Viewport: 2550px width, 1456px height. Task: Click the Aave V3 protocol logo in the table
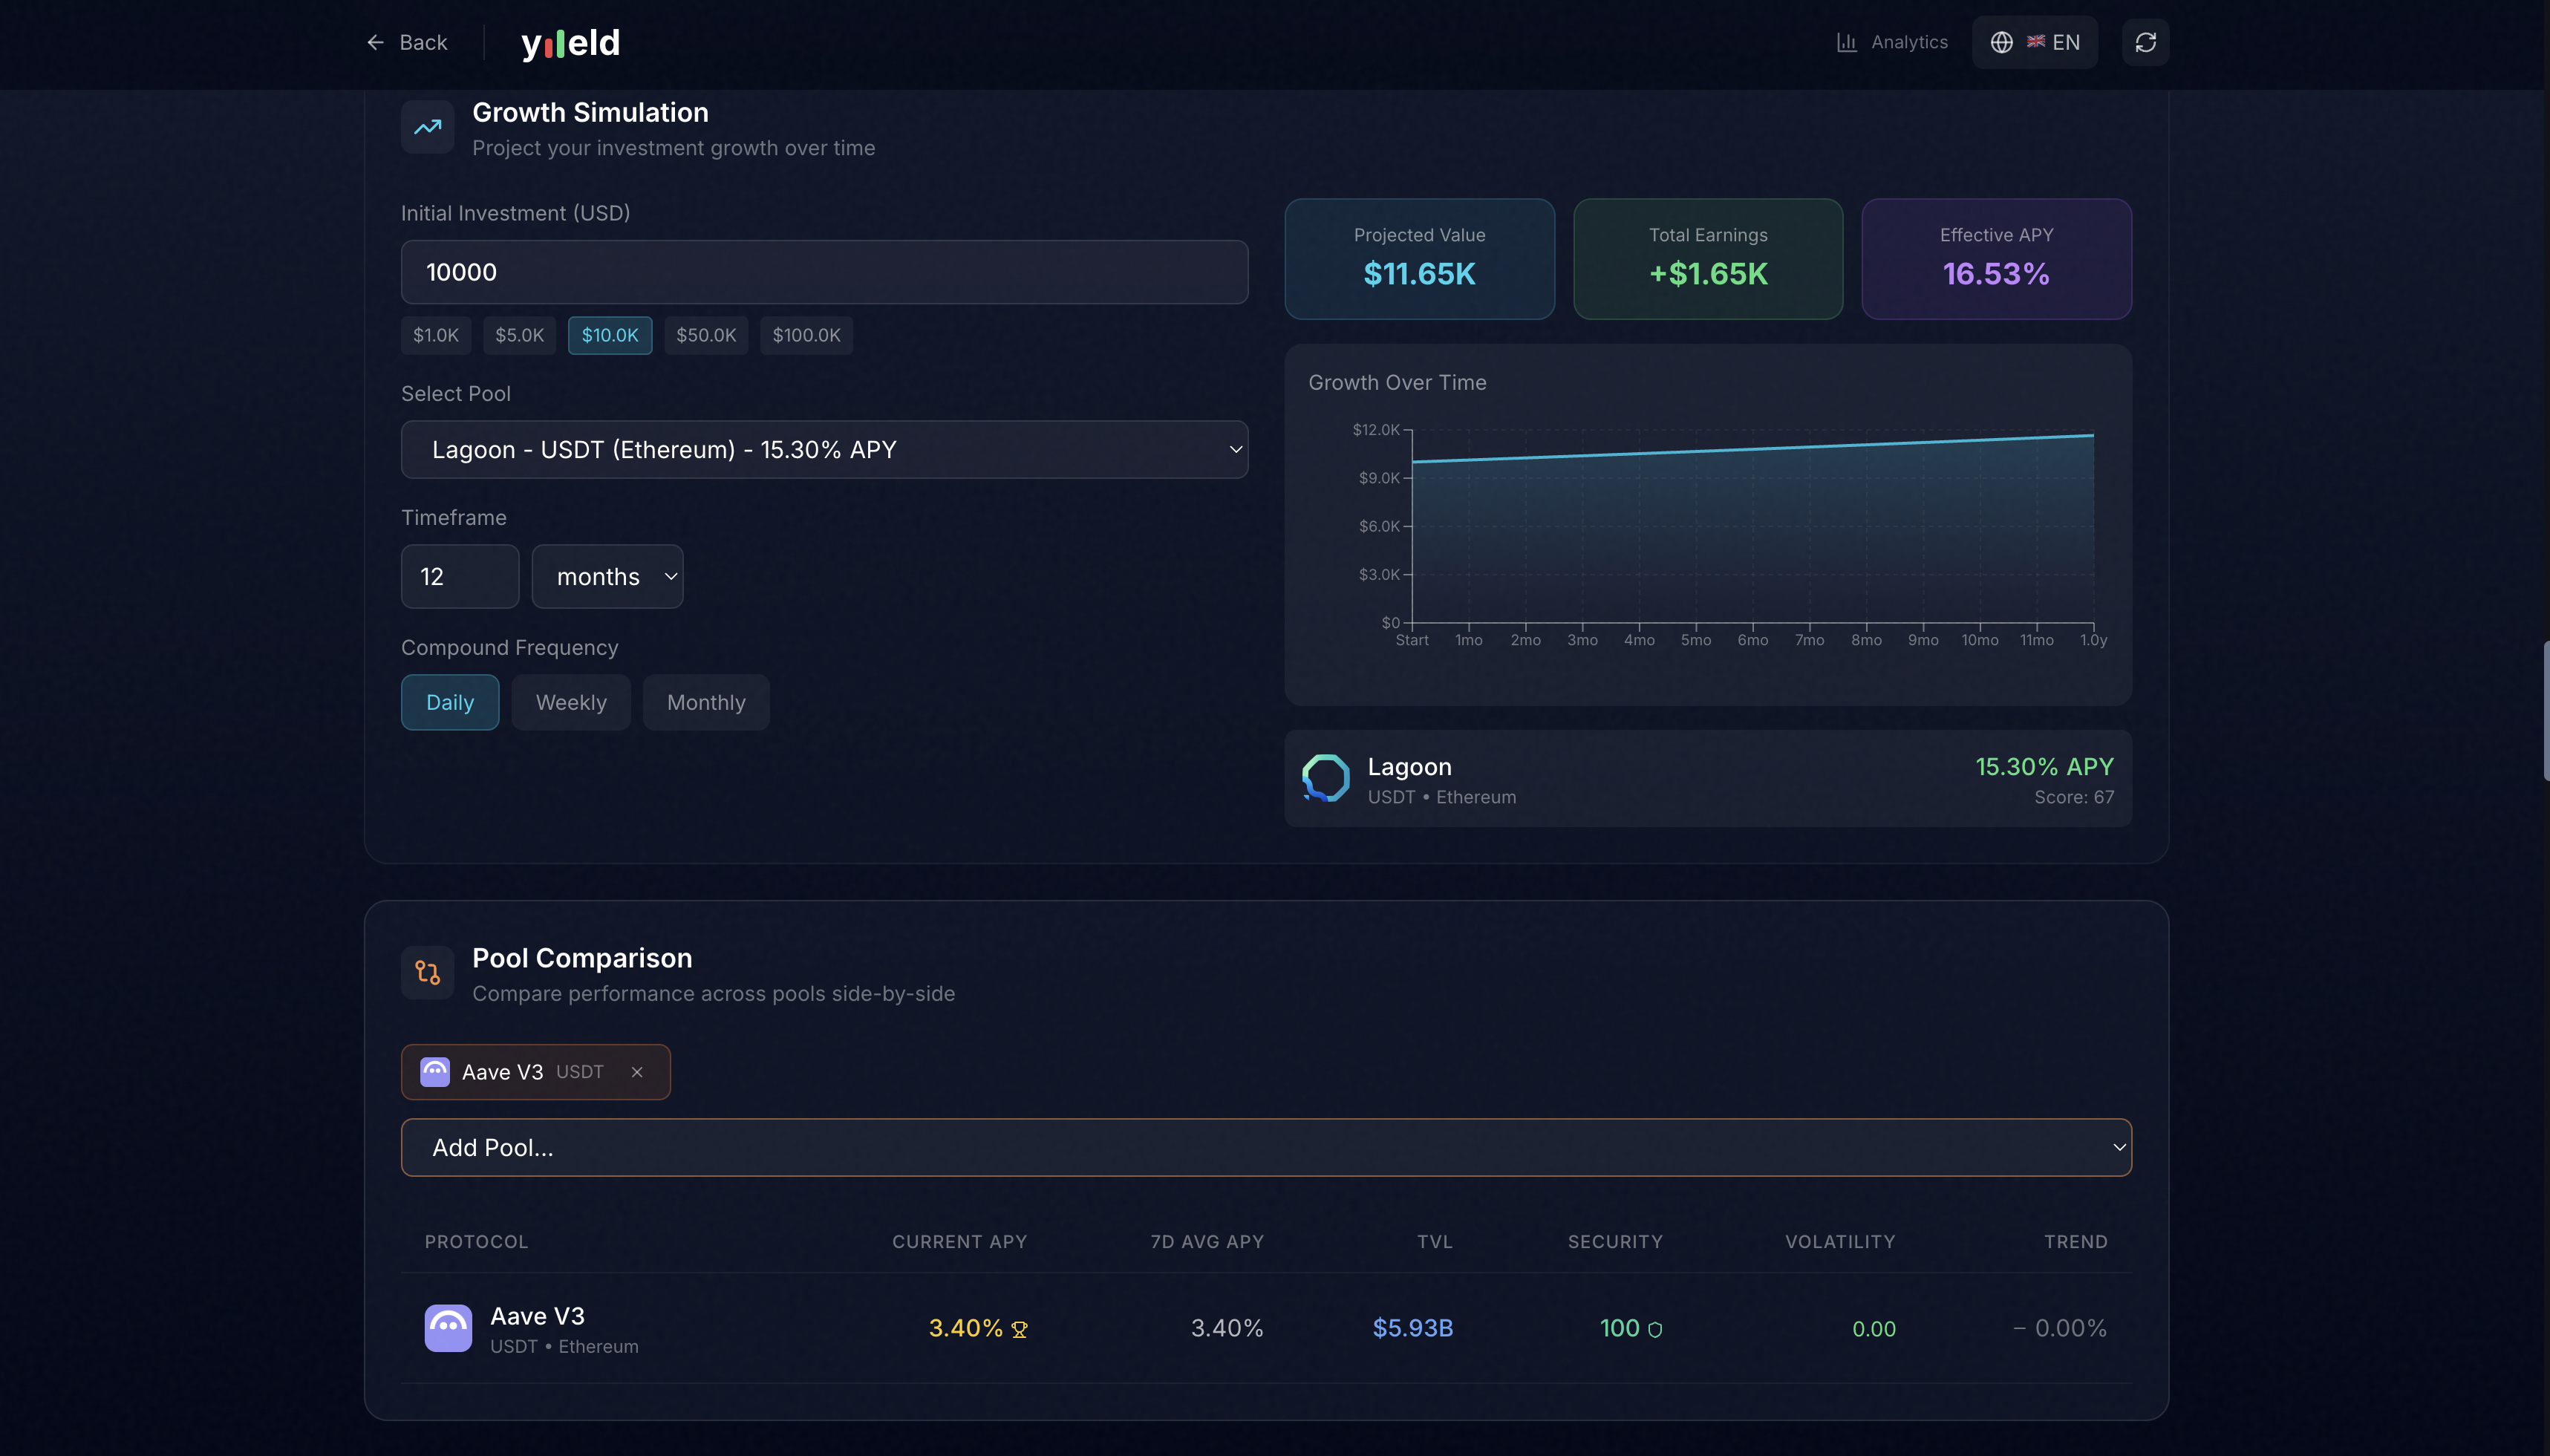(x=448, y=1327)
